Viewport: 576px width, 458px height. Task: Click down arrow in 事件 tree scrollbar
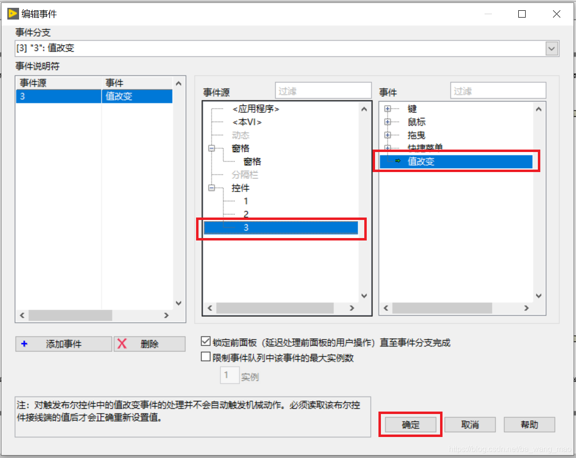click(538, 296)
